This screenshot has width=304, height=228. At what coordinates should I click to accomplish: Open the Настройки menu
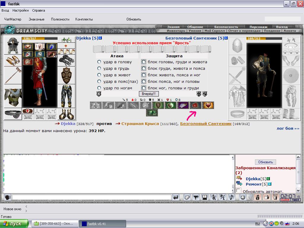[20, 10]
